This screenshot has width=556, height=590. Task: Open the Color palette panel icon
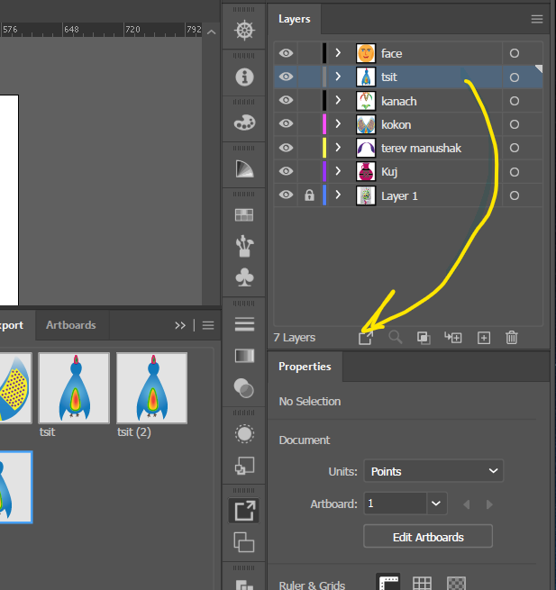[244, 123]
